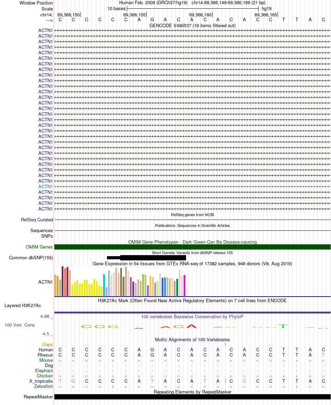Click 'Human Feb. 2009 (GRCh37/hg19)' header text
Screen dimensions: 331x405
(x=153, y=3)
